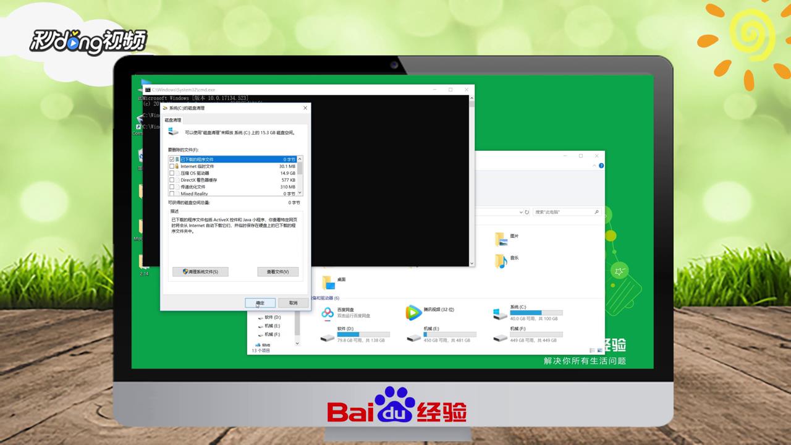Select 机械 (F:) in Explorer navigation tree
The image size is (791, 445).
pos(273,334)
